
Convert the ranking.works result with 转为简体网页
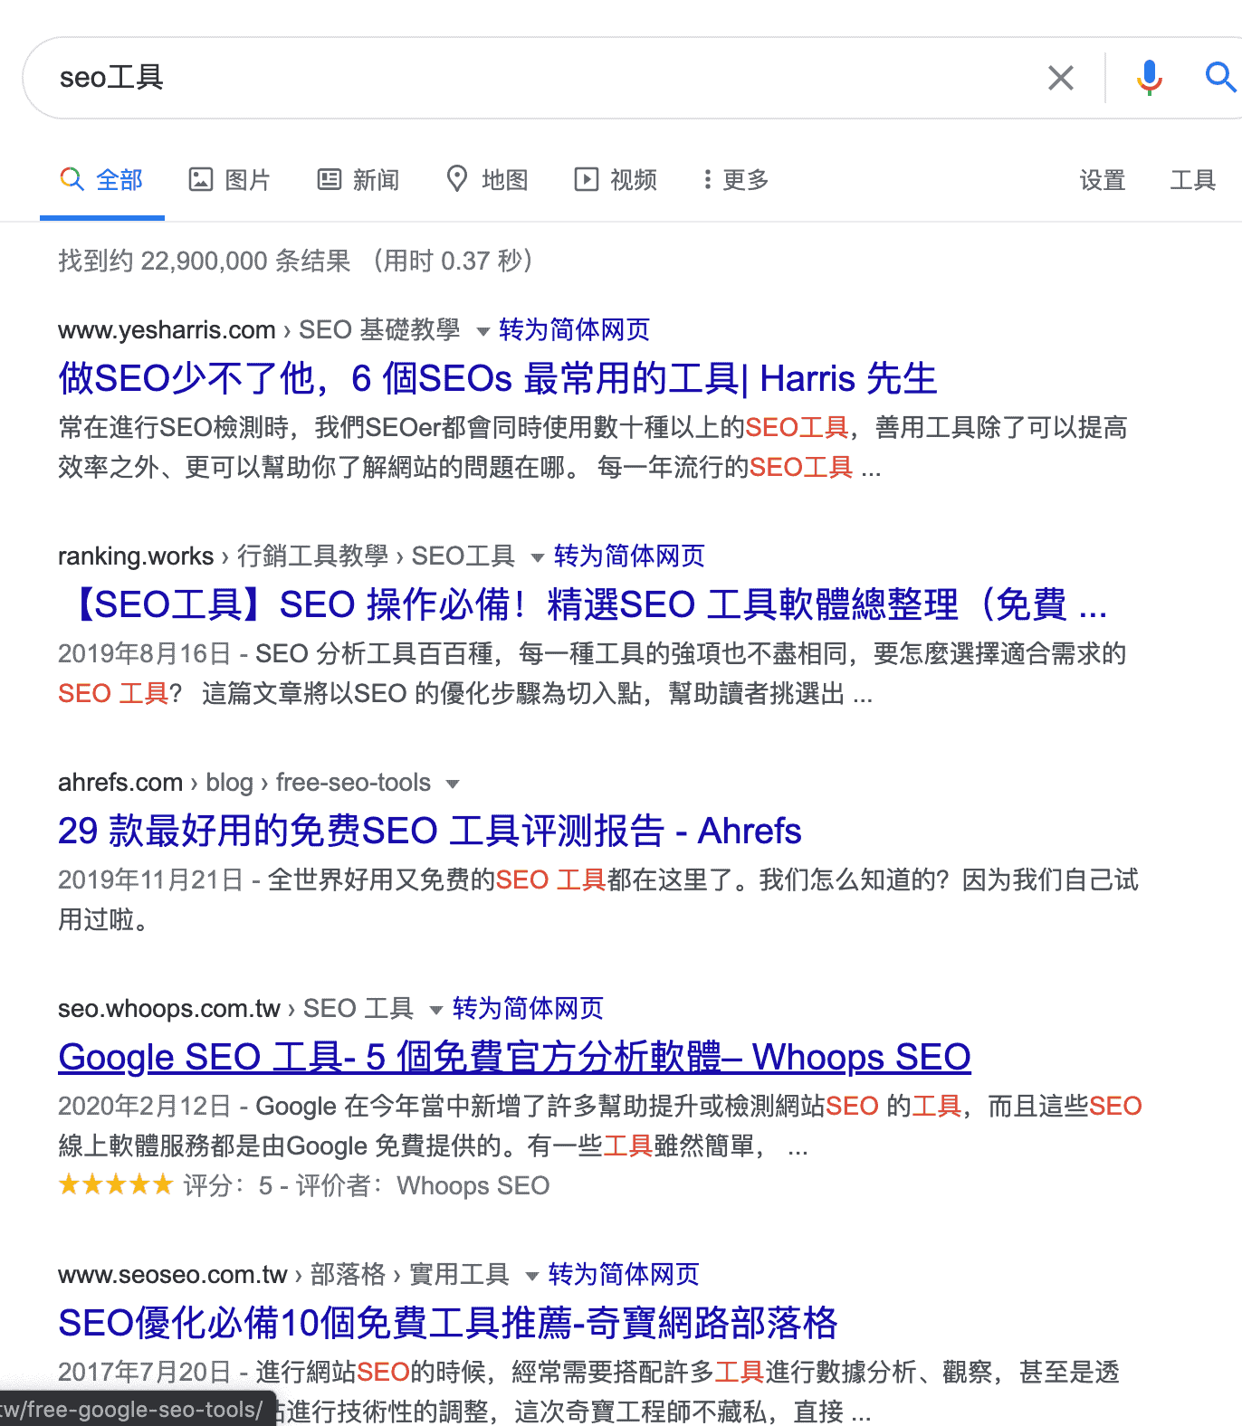629,556
